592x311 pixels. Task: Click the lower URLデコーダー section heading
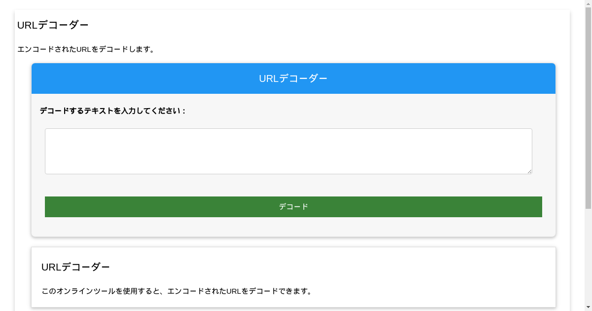[76, 267]
